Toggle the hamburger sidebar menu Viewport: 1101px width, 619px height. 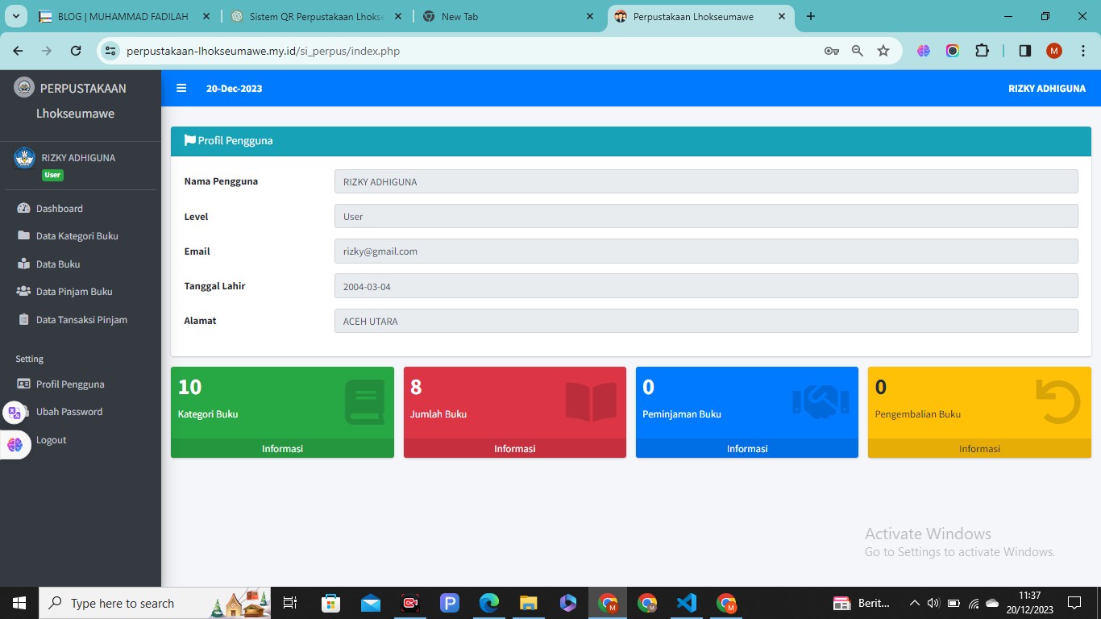tap(181, 89)
